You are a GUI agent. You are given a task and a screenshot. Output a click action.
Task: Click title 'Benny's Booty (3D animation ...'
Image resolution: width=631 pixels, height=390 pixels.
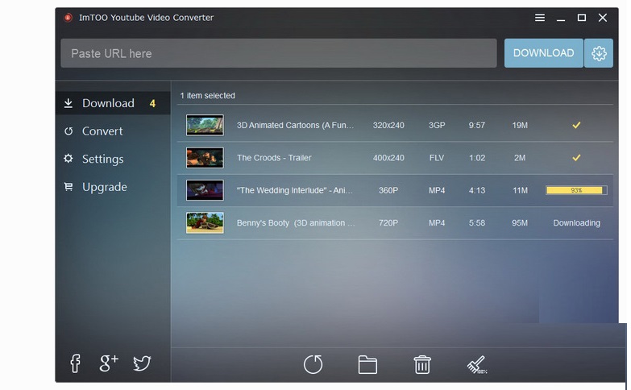pyautogui.click(x=296, y=223)
